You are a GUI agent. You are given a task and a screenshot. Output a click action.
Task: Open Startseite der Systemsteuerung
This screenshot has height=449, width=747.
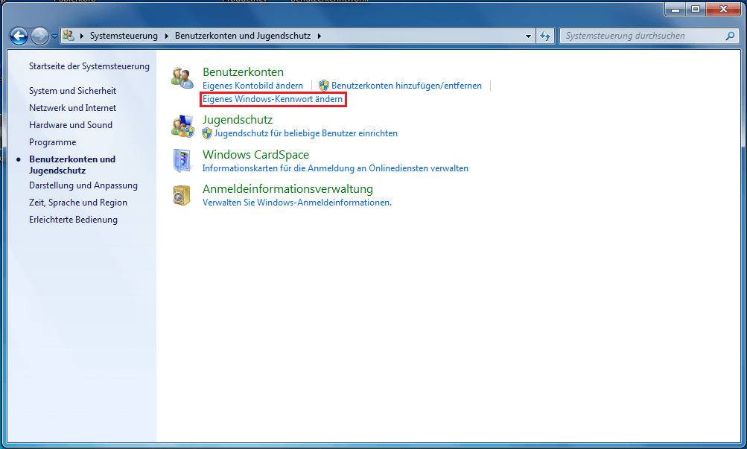click(89, 66)
